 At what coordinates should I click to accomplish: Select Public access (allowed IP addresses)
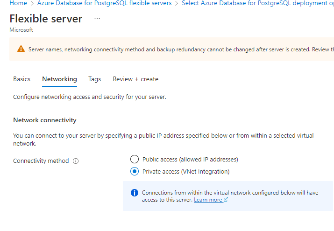[135, 159]
